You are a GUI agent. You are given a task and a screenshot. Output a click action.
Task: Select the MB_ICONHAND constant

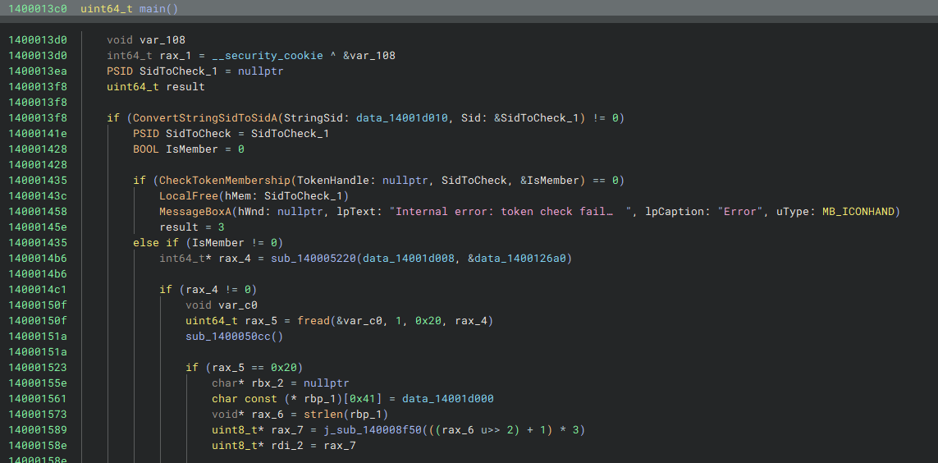coord(859,212)
